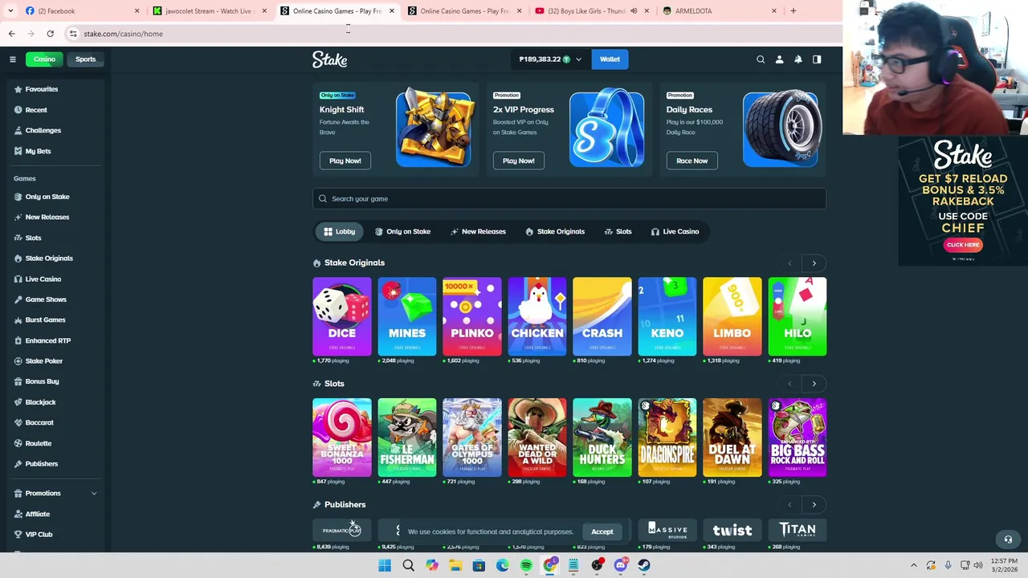Toggle the right sidebar panel icon
Viewport: 1028px width, 578px height.
(817, 59)
